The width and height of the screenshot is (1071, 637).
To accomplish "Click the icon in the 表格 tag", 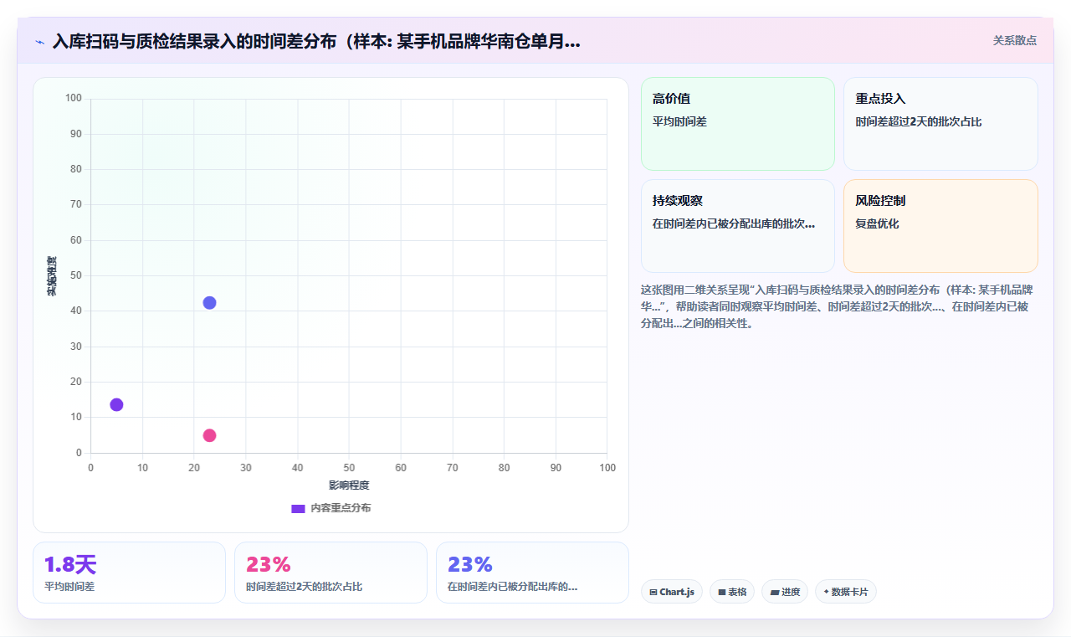I will point(722,592).
